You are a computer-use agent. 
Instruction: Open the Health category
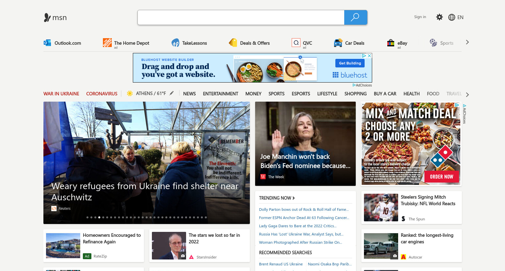click(412, 94)
